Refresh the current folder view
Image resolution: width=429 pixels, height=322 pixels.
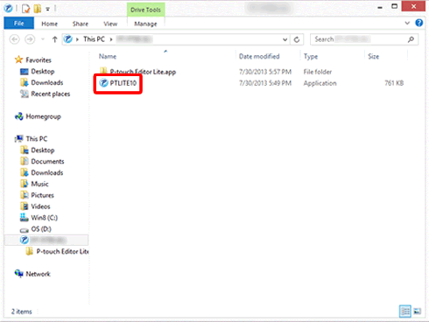click(x=297, y=39)
